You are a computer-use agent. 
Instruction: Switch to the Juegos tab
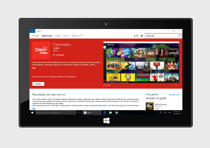(58, 36)
